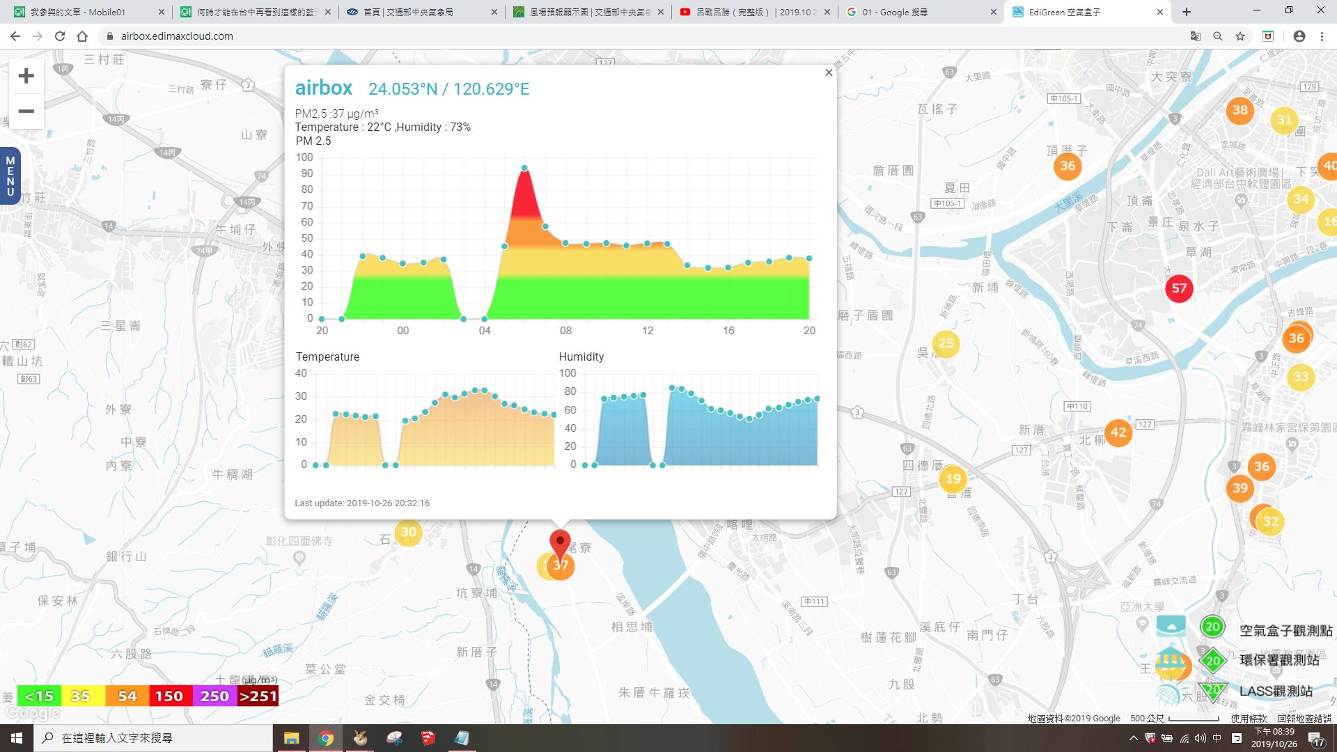Click the purple 250 legend swatch

point(214,696)
